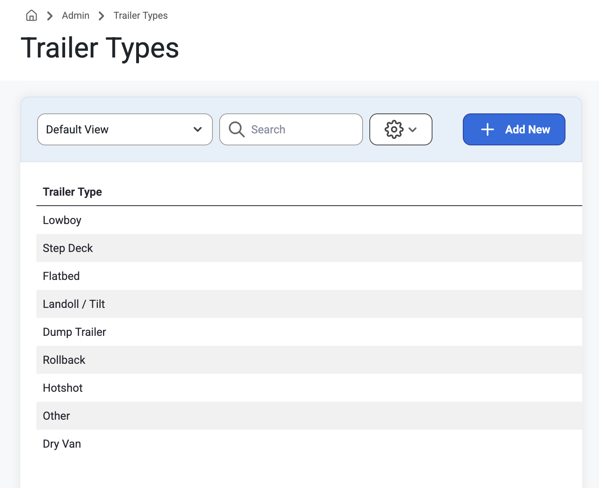
Task: Click the magnifying glass search icon
Action: [236, 129]
